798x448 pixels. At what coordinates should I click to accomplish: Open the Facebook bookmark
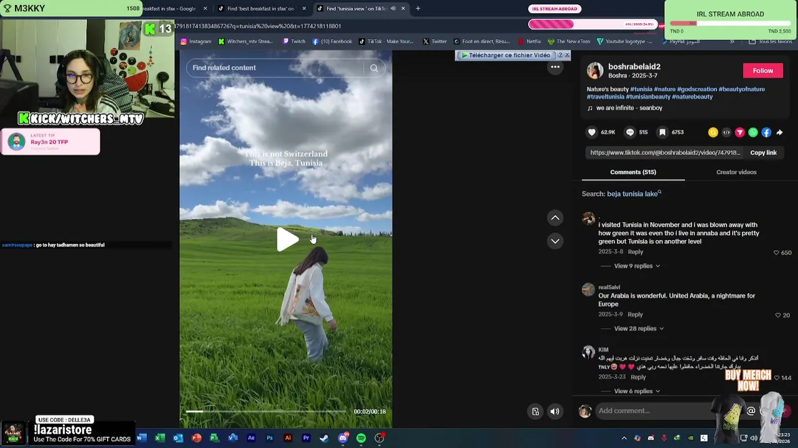[x=332, y=42]
